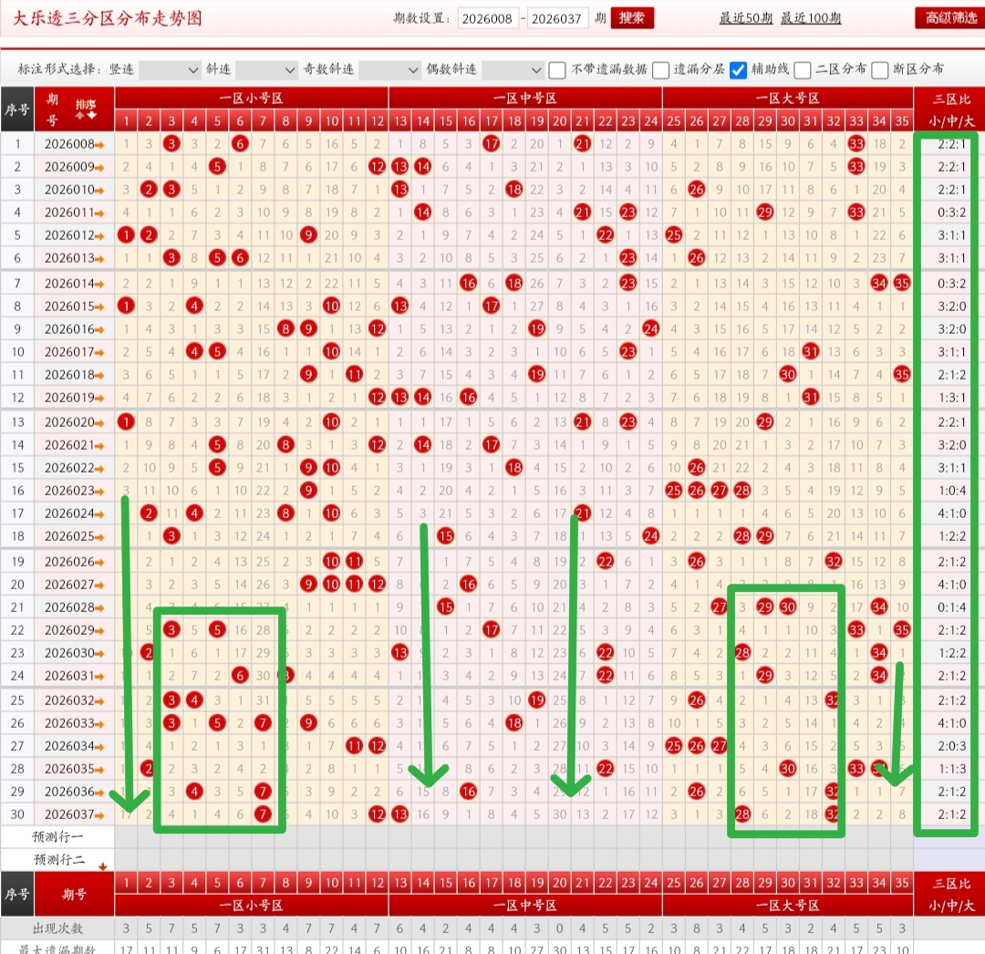Screen dimensions: 985x954
Task: Click the red ball 34 in row 2026014
Action: [x=879, y=284]
